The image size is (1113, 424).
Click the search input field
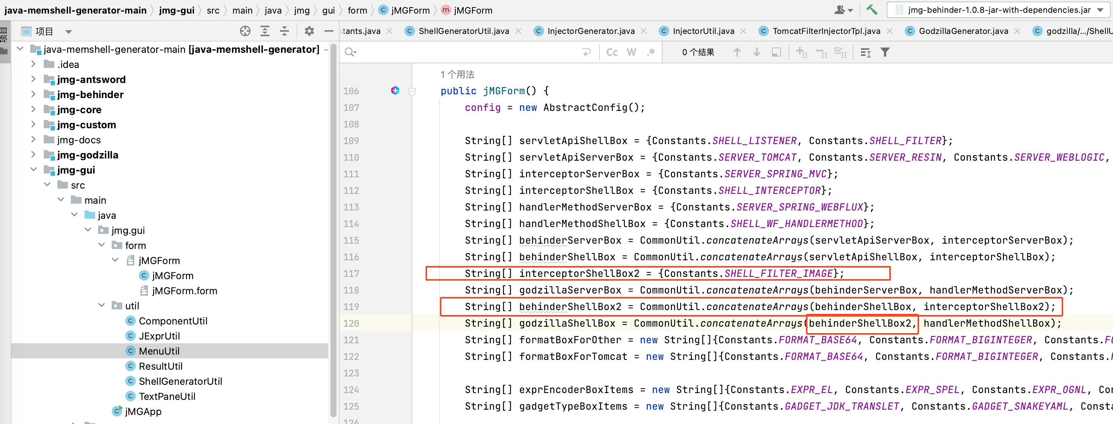point(469,52)
